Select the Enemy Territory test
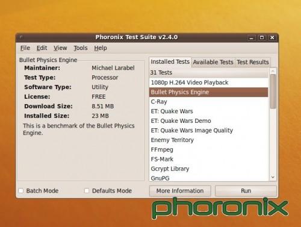301x227 pixels. (209, 140)
